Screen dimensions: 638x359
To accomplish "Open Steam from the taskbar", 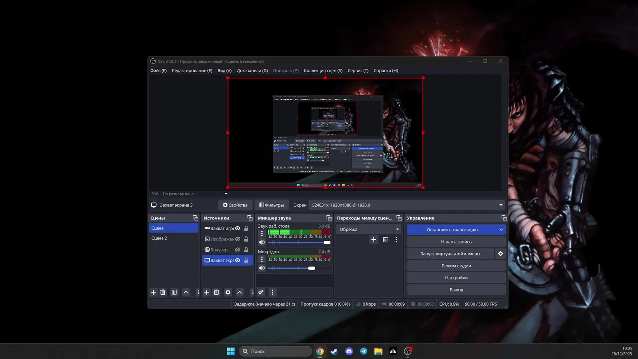I will click(x=334, y=351).
